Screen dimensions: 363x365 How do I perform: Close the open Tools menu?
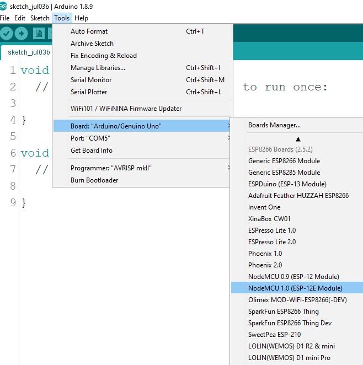[62, 18]
